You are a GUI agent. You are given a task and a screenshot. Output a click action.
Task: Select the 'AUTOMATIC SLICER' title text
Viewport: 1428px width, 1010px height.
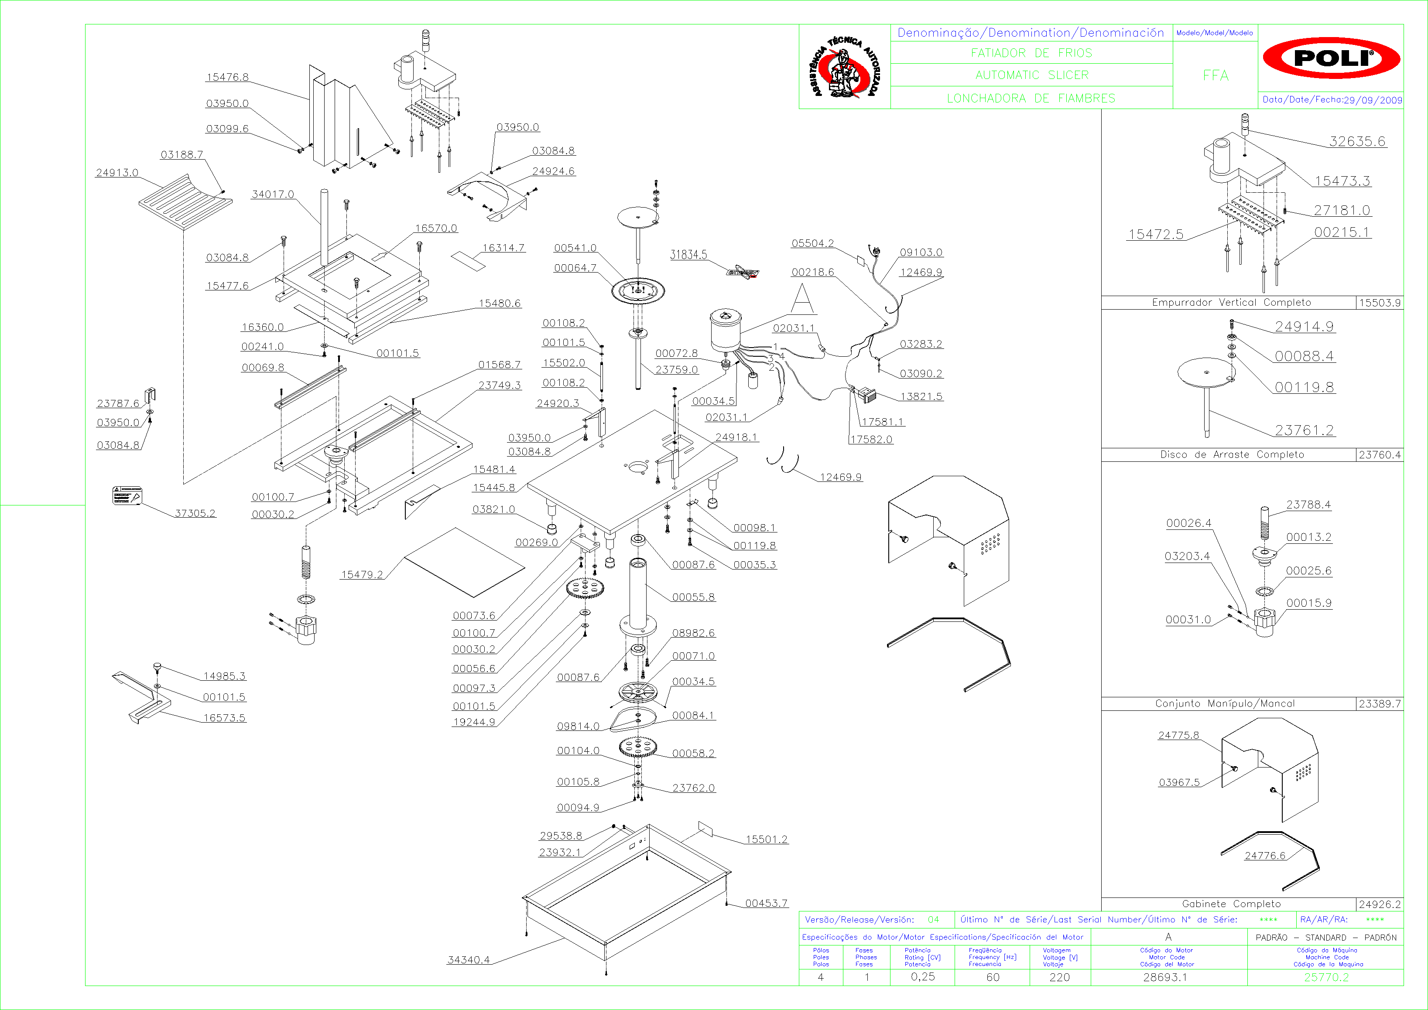[1032, 75]
